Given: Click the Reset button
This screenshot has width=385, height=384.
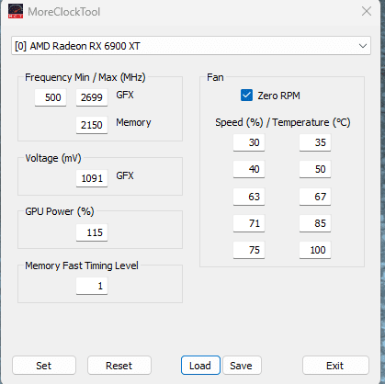Looking at the screenshot, I should (119, 366).
